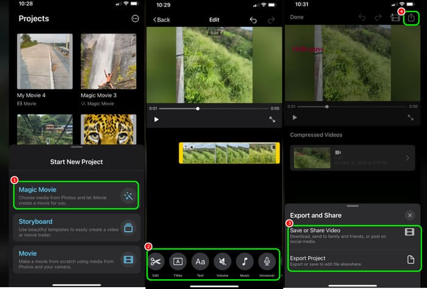Open the My Movie 4 project thumbnail
427x289 pixels.
pyautogui.click(x=45, y=61)
